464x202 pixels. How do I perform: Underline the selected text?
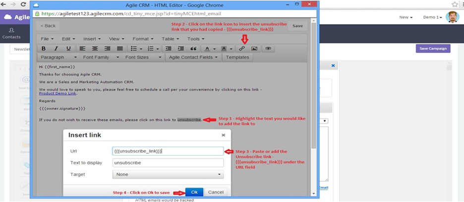[x=68, y=49]
